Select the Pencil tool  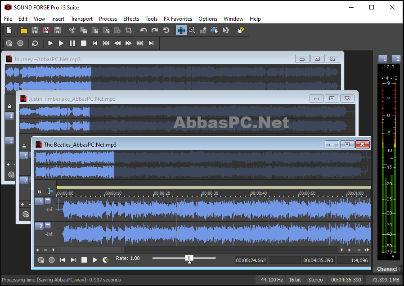[203, 31]
